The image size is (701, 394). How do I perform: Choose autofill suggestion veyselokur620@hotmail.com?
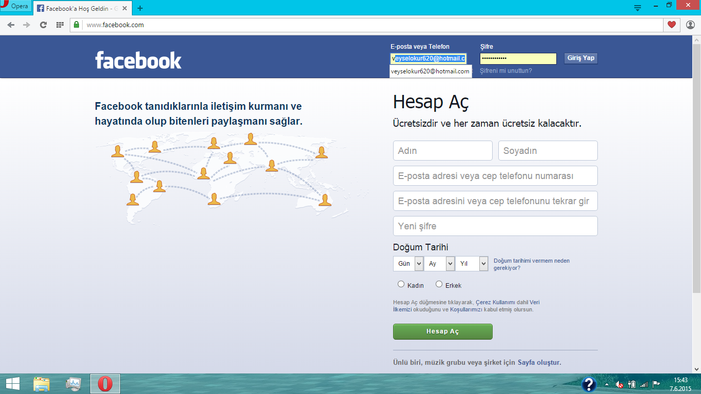pyautogui.click(x=430, y=71)
